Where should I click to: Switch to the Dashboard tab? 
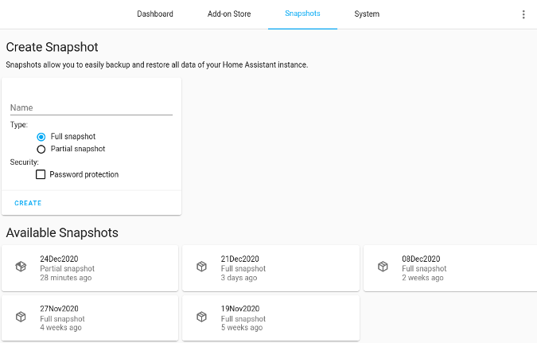click(155, 14)
